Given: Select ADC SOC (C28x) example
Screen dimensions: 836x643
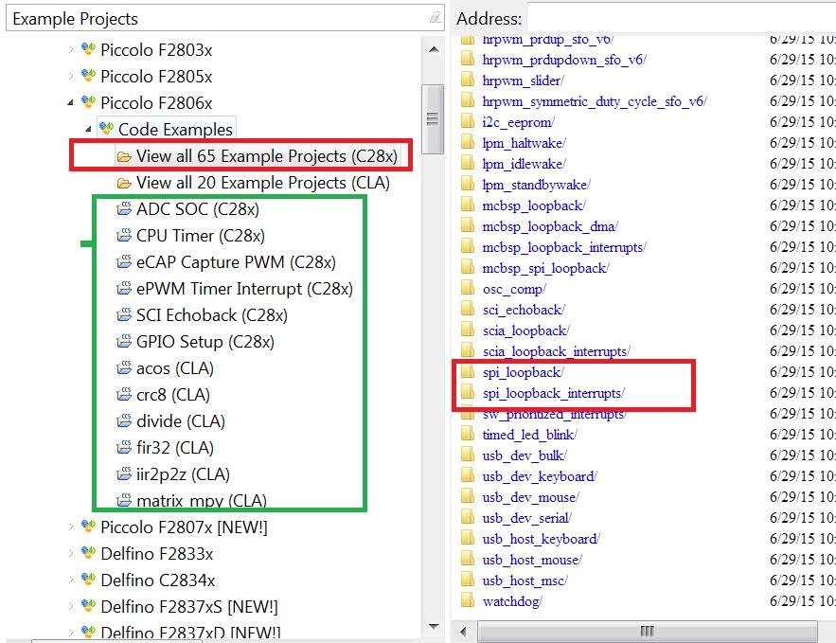Looking at the screenshot, I should click(x=198, y=209).
